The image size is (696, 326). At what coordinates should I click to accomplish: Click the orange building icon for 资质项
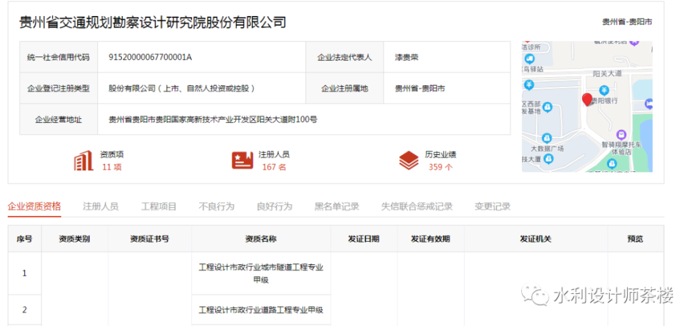(83, 161)
